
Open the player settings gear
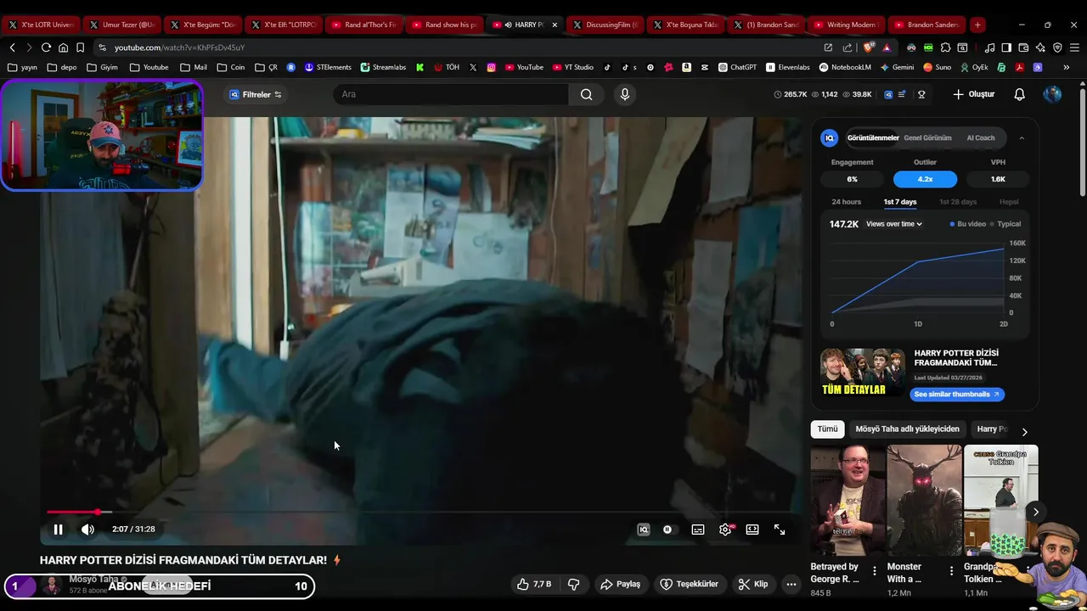click(x=725, y=530)
